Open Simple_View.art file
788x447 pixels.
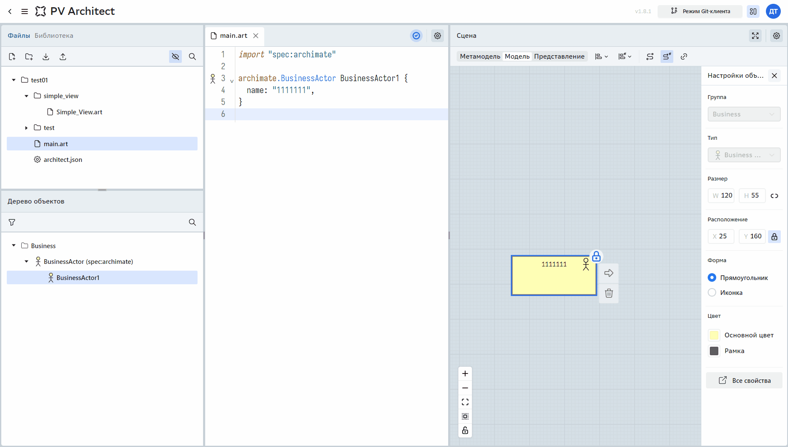pyautogui.click(x=79, y=112)
